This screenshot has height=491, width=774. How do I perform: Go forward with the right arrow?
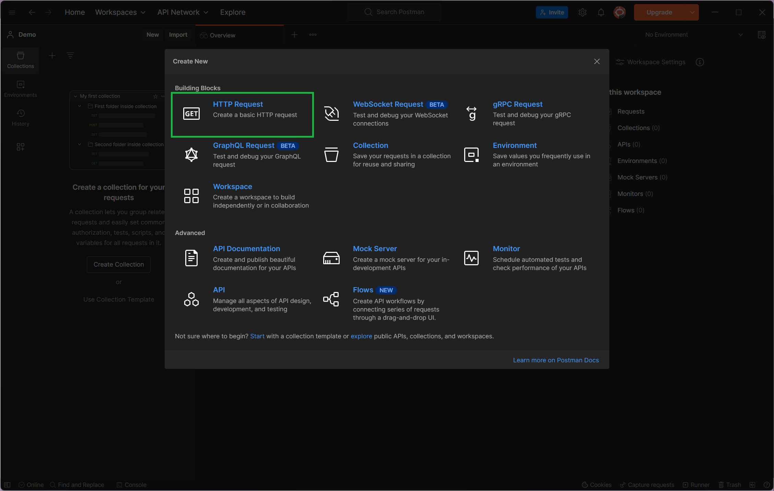[x=48, y=12]
